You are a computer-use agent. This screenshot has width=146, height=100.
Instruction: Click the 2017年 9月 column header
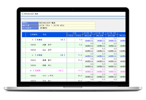click(111, 33)
